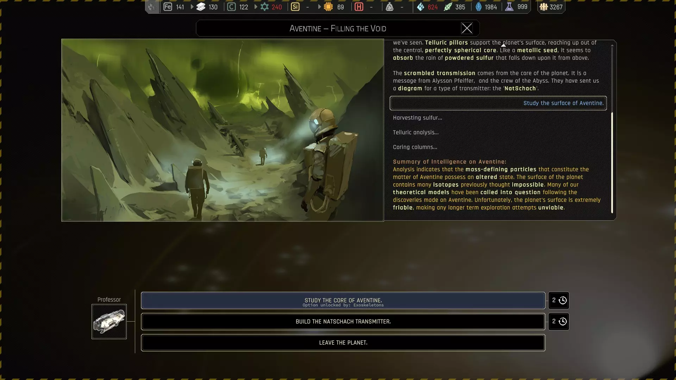Click the event text scrollbar

pyautogui.click(x=612, y=162)
